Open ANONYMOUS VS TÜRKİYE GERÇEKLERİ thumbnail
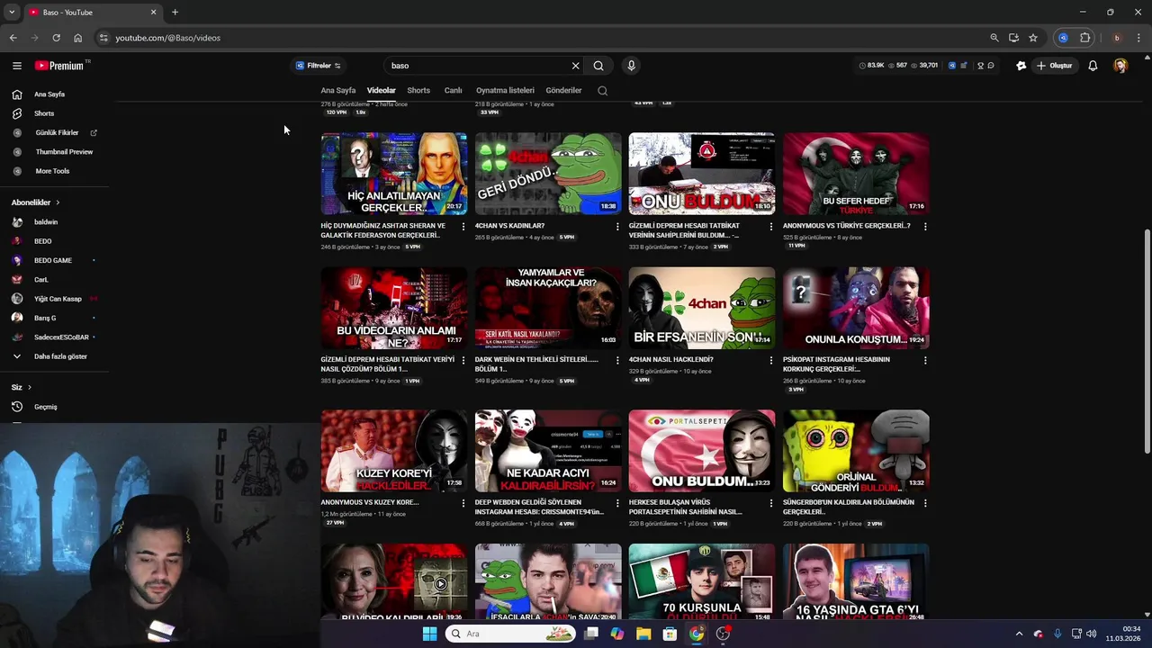The image size is (1152, 648). [856, 174]
